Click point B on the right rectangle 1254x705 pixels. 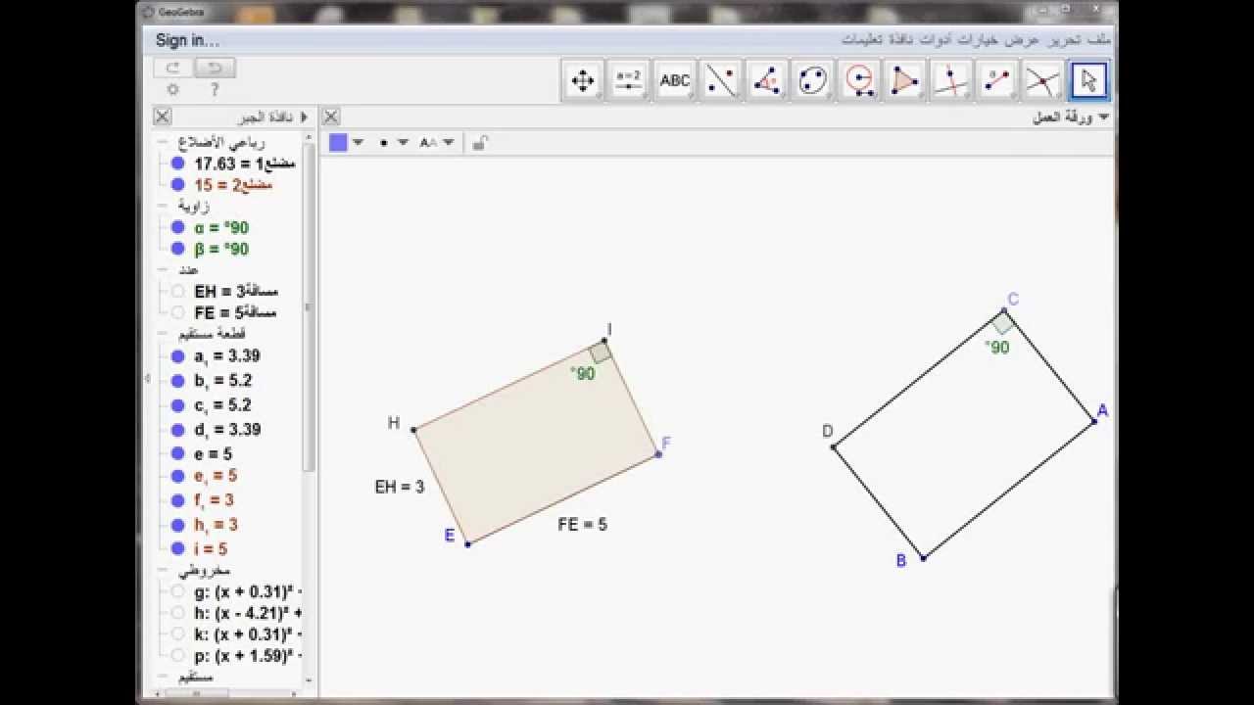click(923, 558)
